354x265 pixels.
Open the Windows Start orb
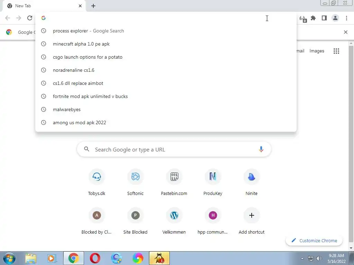coord(9,258)
